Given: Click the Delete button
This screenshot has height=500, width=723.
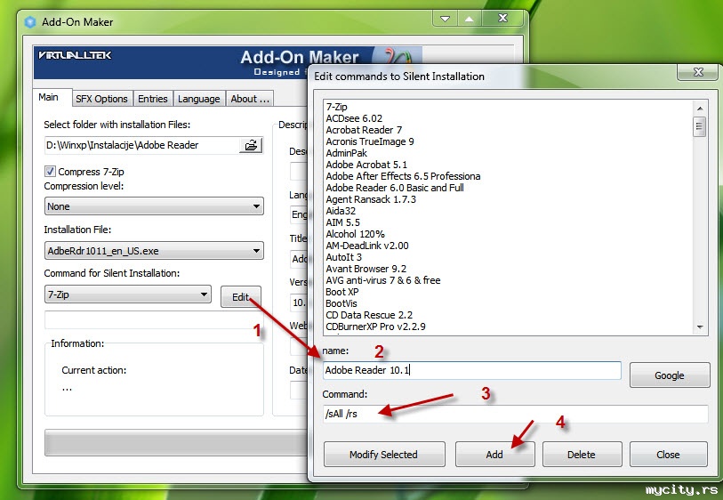Looking at the screenshot, I should pyautogui.click(x=582, y=455).
